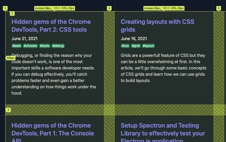Click the grid row line 2 label
This screenshot has height=142, width=226.
pos(8,110)
